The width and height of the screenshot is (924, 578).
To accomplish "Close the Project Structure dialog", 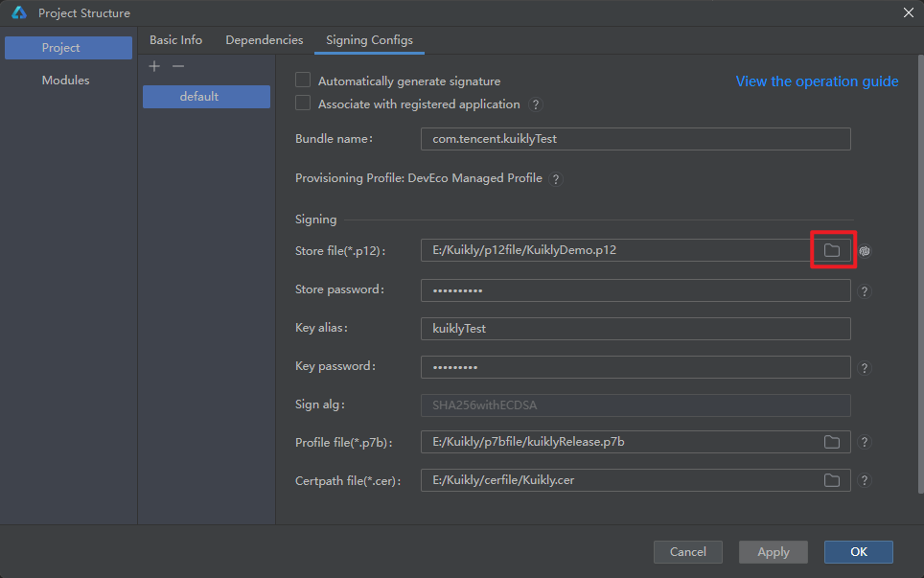I will (x=908, y=12).
